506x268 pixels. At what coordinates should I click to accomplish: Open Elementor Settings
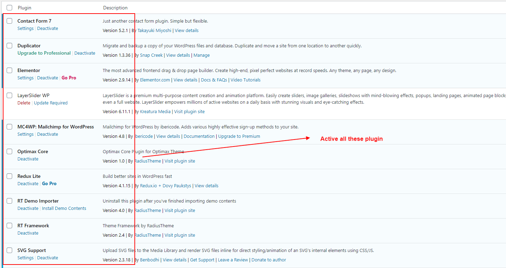click(25, 78)
